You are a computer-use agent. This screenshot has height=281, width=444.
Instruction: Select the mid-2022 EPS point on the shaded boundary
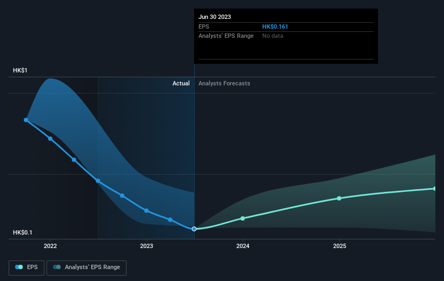pos(98,180)
